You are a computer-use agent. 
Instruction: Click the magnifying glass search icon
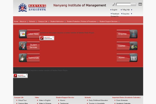pos(114,4)
